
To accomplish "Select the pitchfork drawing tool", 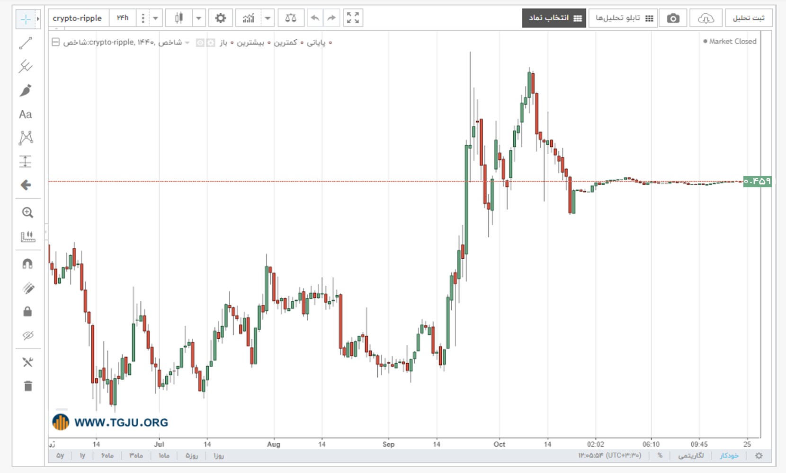I will 26,67.
